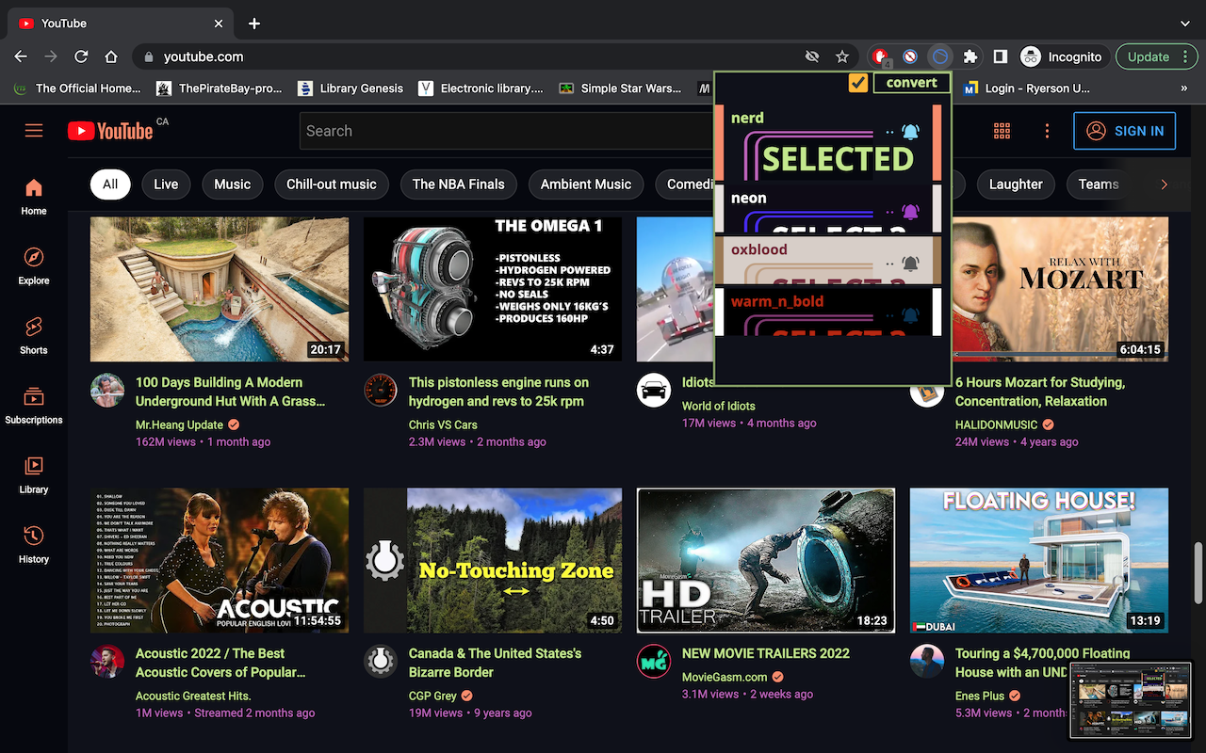
Task: Open Library in the sidebar
Action: tap(34, 474)
